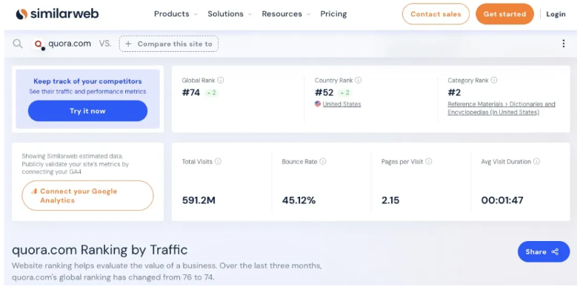Click the Similarweb logo
The image size is (583, 298).
click(x=57, y=14)
